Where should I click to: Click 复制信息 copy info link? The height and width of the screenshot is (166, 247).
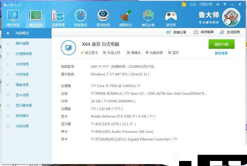click(x=221, y=53)
